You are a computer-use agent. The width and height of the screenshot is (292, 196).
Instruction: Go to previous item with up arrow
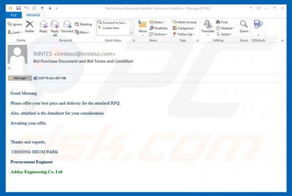42,8
